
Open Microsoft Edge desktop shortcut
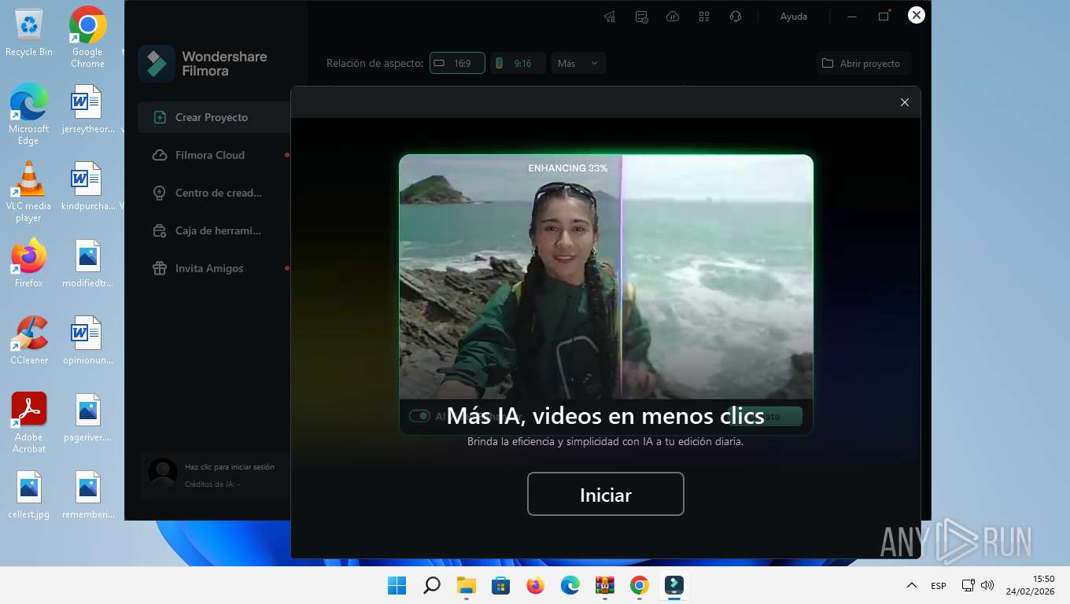tap(29, 114)
